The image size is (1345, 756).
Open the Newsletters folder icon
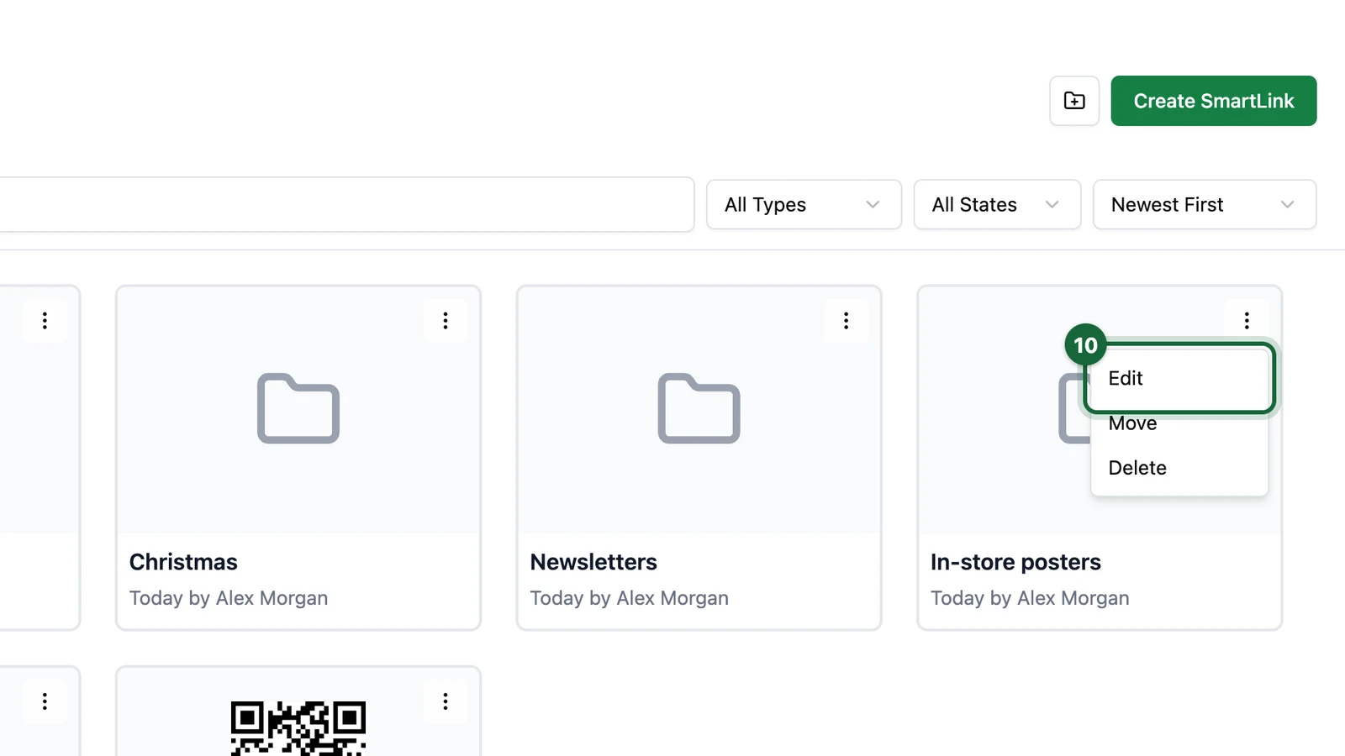tap(699, 408)
